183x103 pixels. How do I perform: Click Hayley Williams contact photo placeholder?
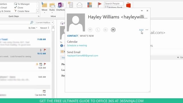point(76,22)
